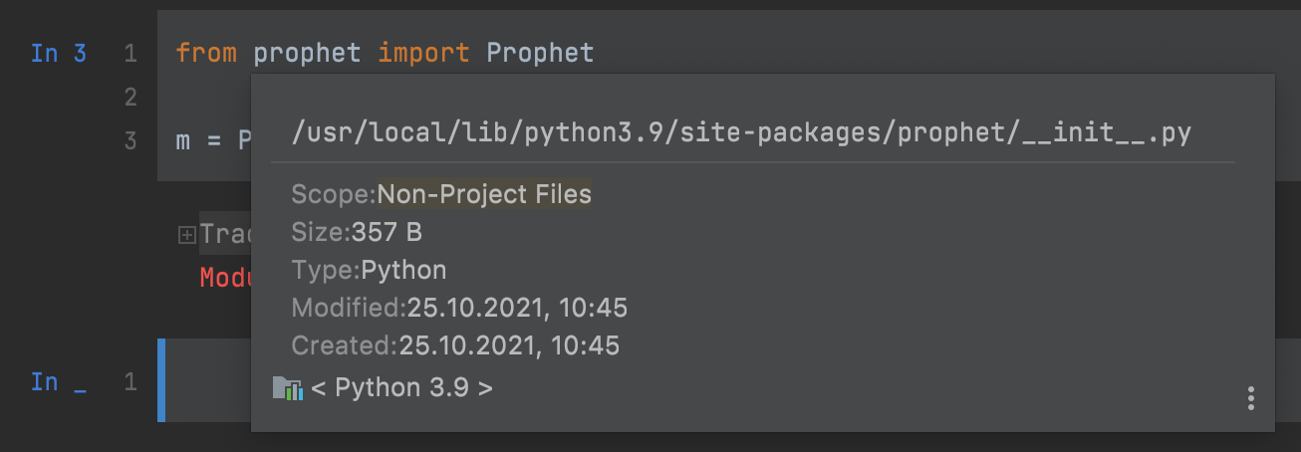Click the red 'Modu' error text
This screenshot has width=1301, height=452.
click(x=224, y=277)
